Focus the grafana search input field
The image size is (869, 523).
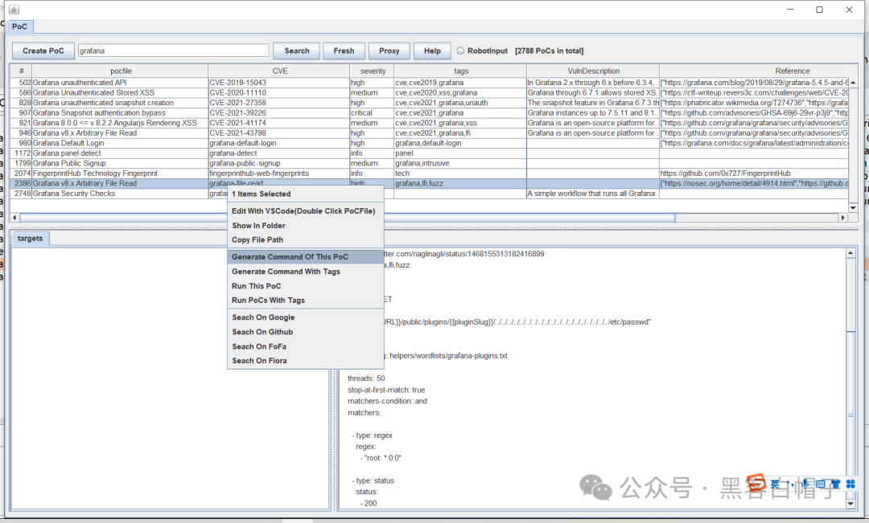coord(174,51)
